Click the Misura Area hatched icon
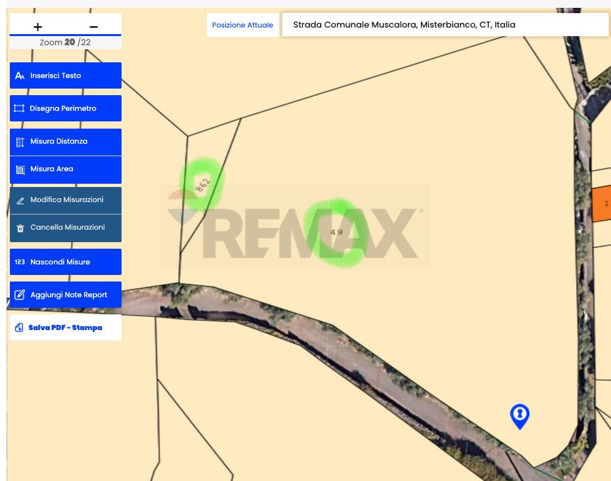This screenshot has height=481, width=611. (x=20, y=169)
